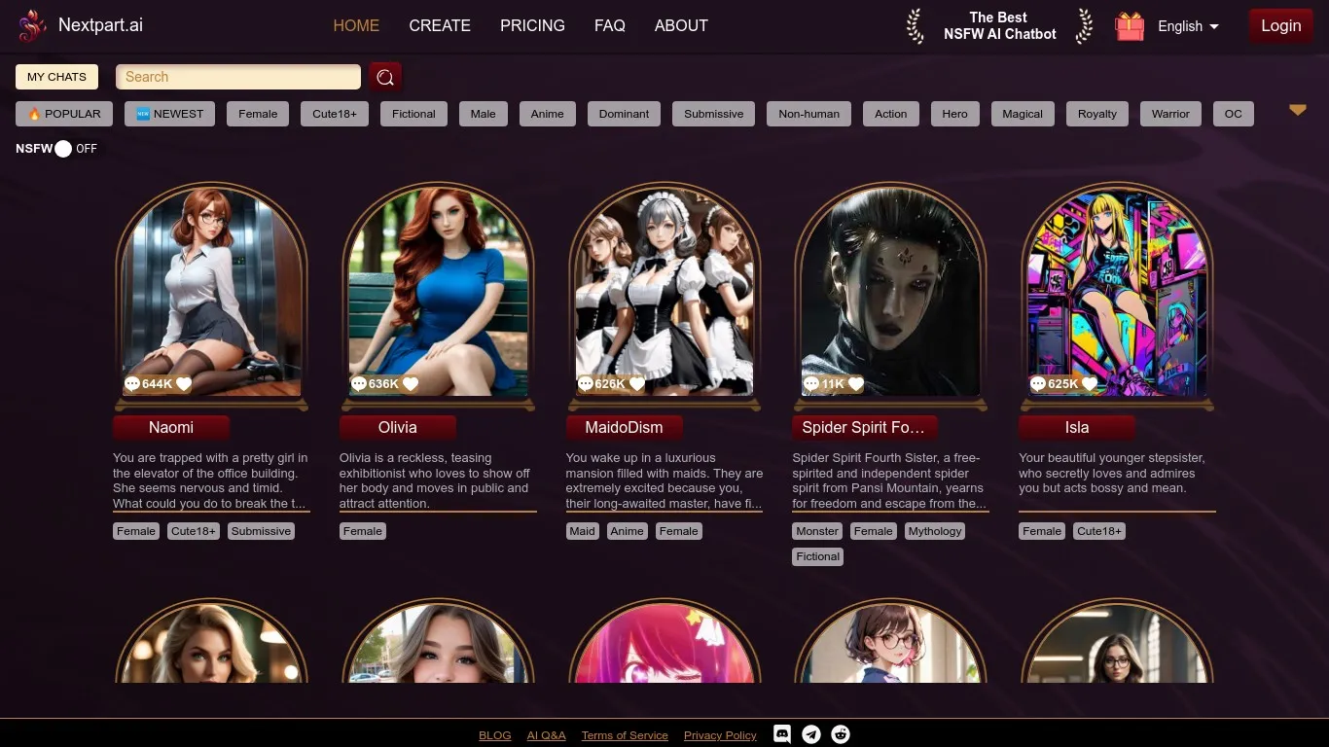Click the Nextpart.ai logo icon
1329x747 pixels.
pyautogui.click(x=32, y=26)
